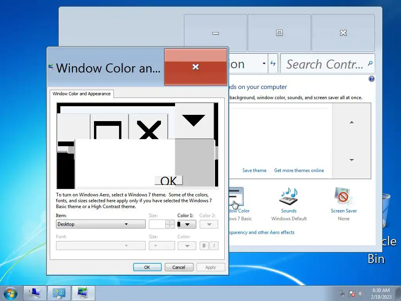Click the Window Color icon

point(236,197)
